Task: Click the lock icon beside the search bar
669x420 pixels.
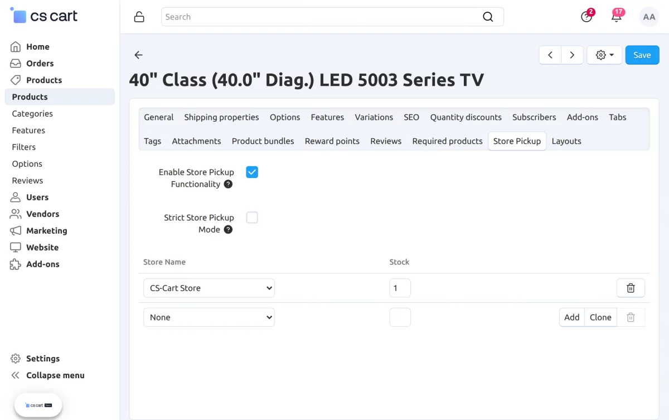Action: point(139,17)
